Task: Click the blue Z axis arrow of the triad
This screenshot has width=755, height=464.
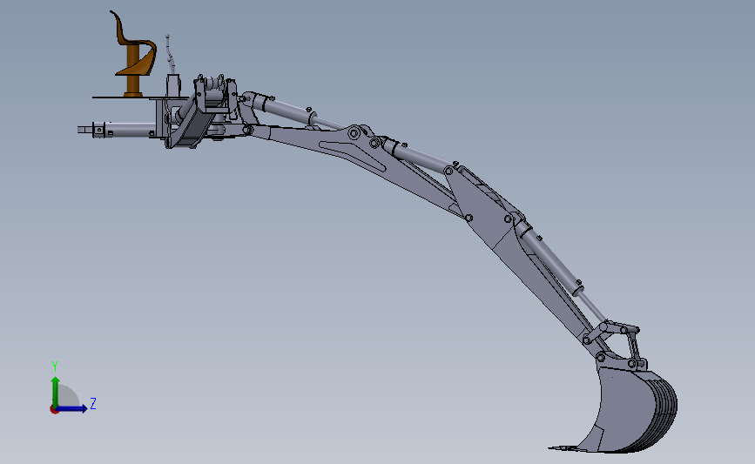Action: point(72,408)
